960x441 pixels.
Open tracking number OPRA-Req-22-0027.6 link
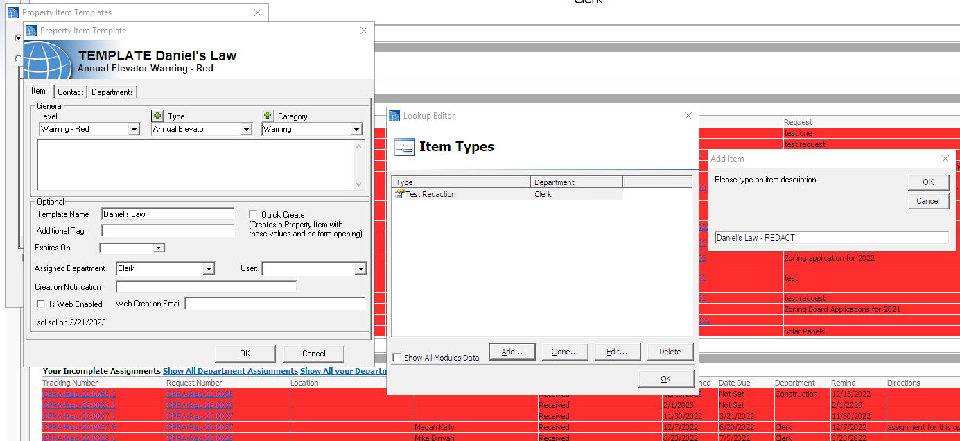coord(79,427)
